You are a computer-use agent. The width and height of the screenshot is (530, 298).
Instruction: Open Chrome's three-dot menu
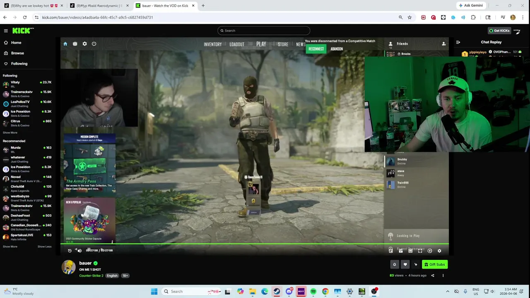point(523,17)
